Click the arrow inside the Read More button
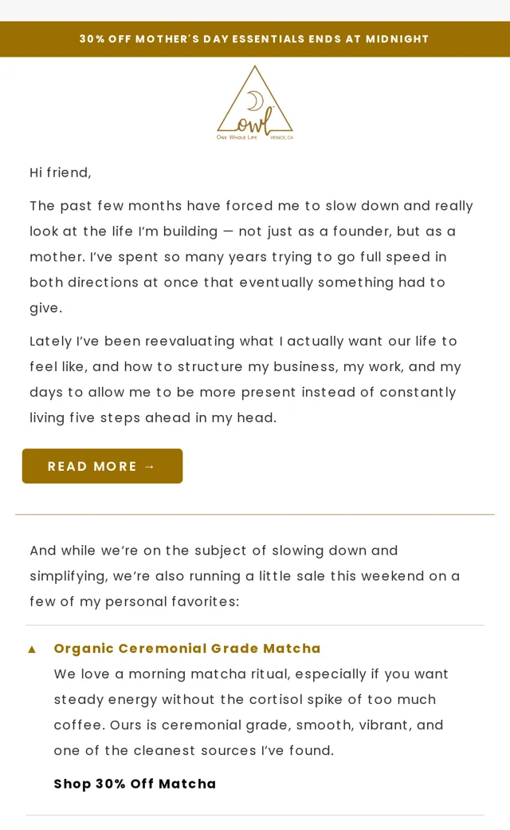This screenshot has height=830, width=510. coord(150,466)
